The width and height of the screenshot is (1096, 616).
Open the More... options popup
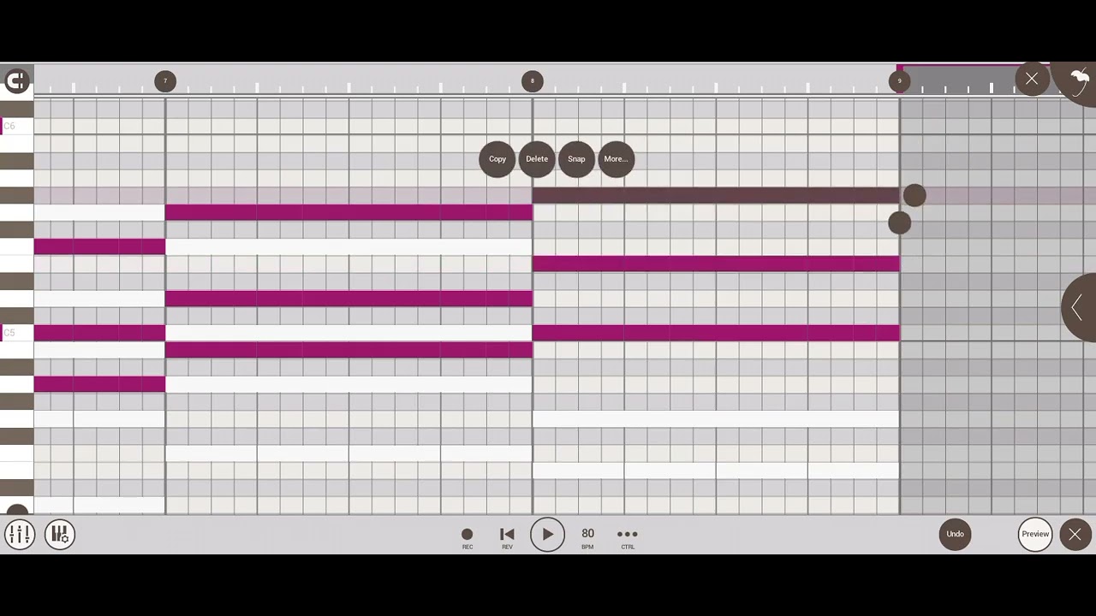(616, 159)
